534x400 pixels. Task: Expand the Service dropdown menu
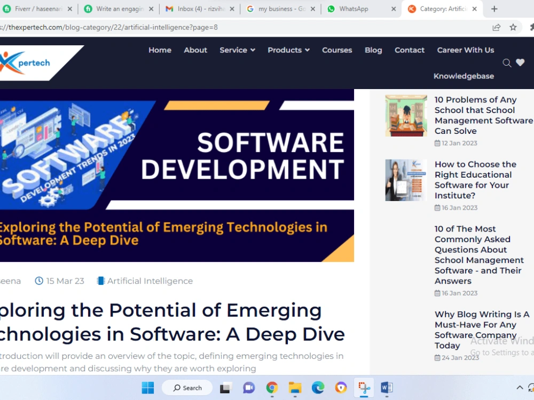point(238,50)
